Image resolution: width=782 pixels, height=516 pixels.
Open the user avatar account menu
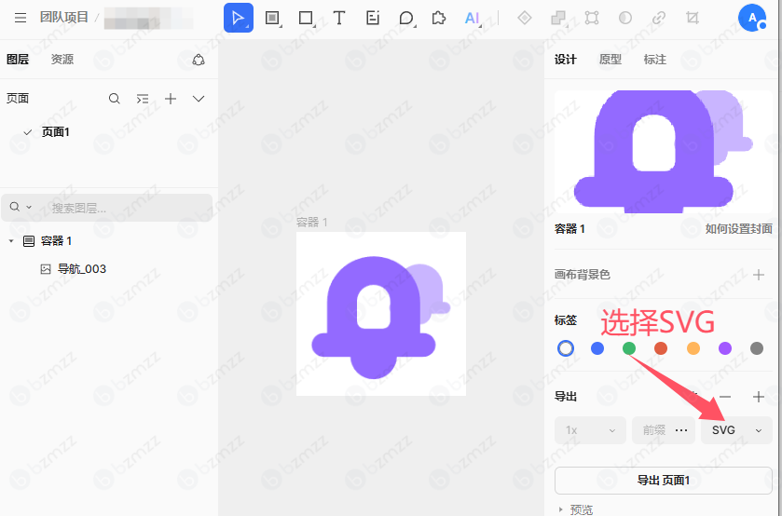click(752, 18)
